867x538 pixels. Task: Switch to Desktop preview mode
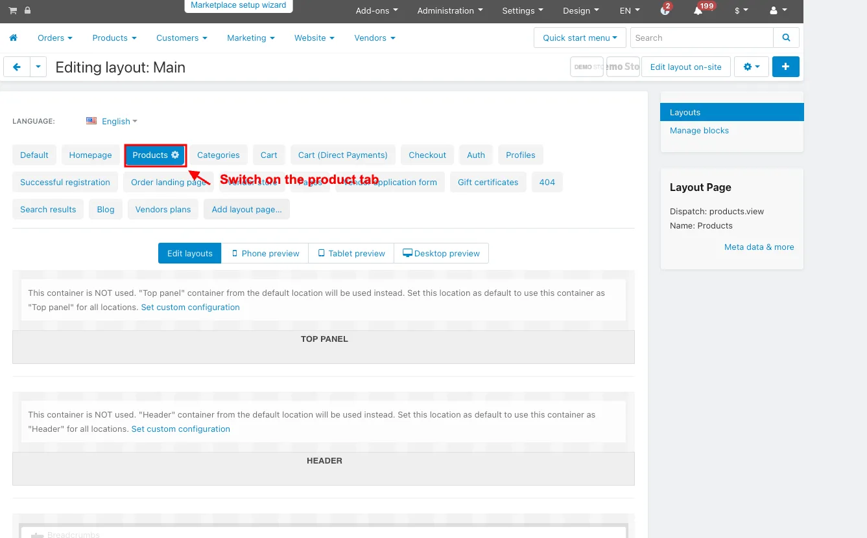point(441,253)
